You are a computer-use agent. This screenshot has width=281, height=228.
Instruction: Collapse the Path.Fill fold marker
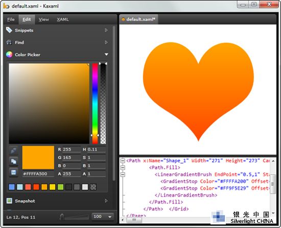[x=123, y=167]
